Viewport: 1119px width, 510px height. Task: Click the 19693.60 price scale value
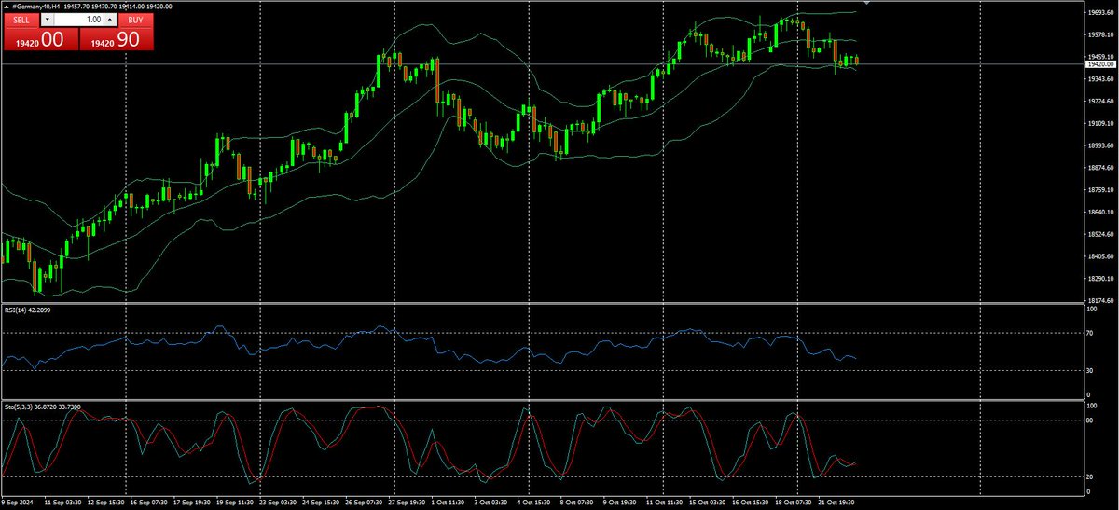coord(1101,13)
